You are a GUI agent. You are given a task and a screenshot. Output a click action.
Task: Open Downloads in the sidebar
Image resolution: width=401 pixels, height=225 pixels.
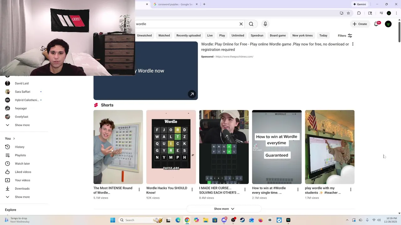[x=22, y=188]
